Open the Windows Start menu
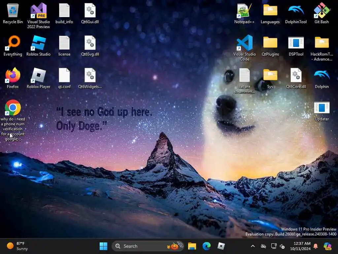The image size is (338, 254). [x=103, y=246]
